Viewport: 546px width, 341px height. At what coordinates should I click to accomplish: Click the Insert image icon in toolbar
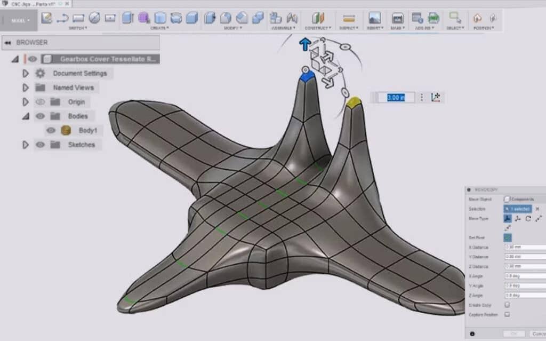374,18
